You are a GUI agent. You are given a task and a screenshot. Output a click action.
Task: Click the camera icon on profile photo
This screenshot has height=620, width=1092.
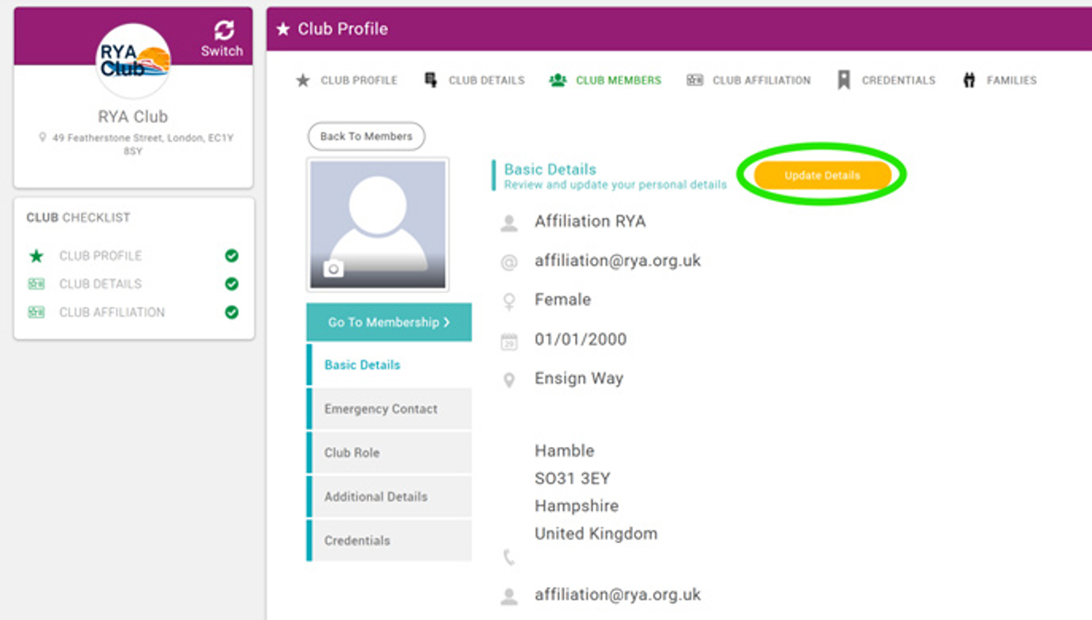click(333, 268)
